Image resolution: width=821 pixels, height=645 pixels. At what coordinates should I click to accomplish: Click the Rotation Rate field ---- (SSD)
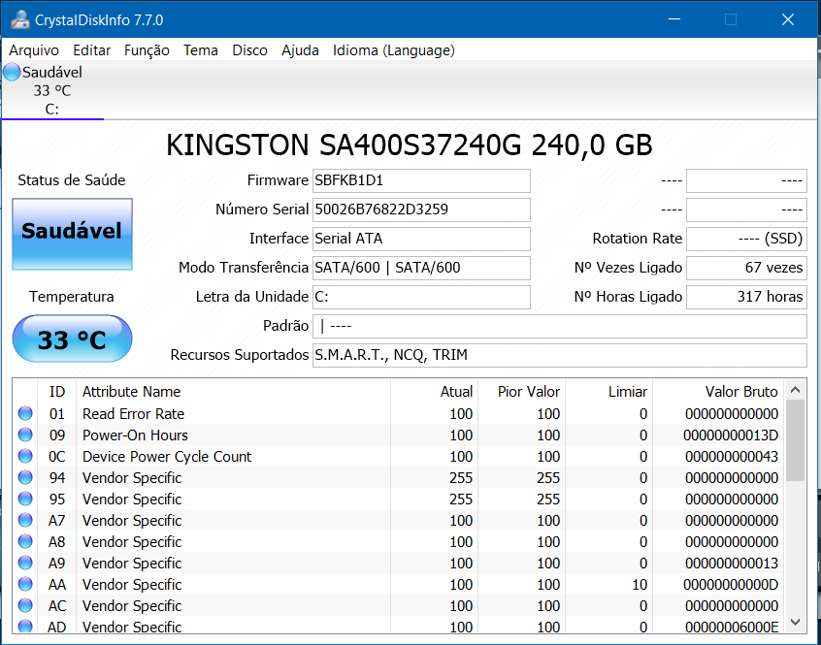coord(746,239)
